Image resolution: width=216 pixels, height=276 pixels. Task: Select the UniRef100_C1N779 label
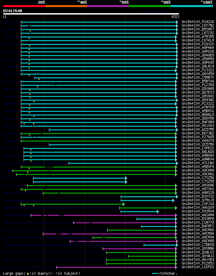[198, 223]
